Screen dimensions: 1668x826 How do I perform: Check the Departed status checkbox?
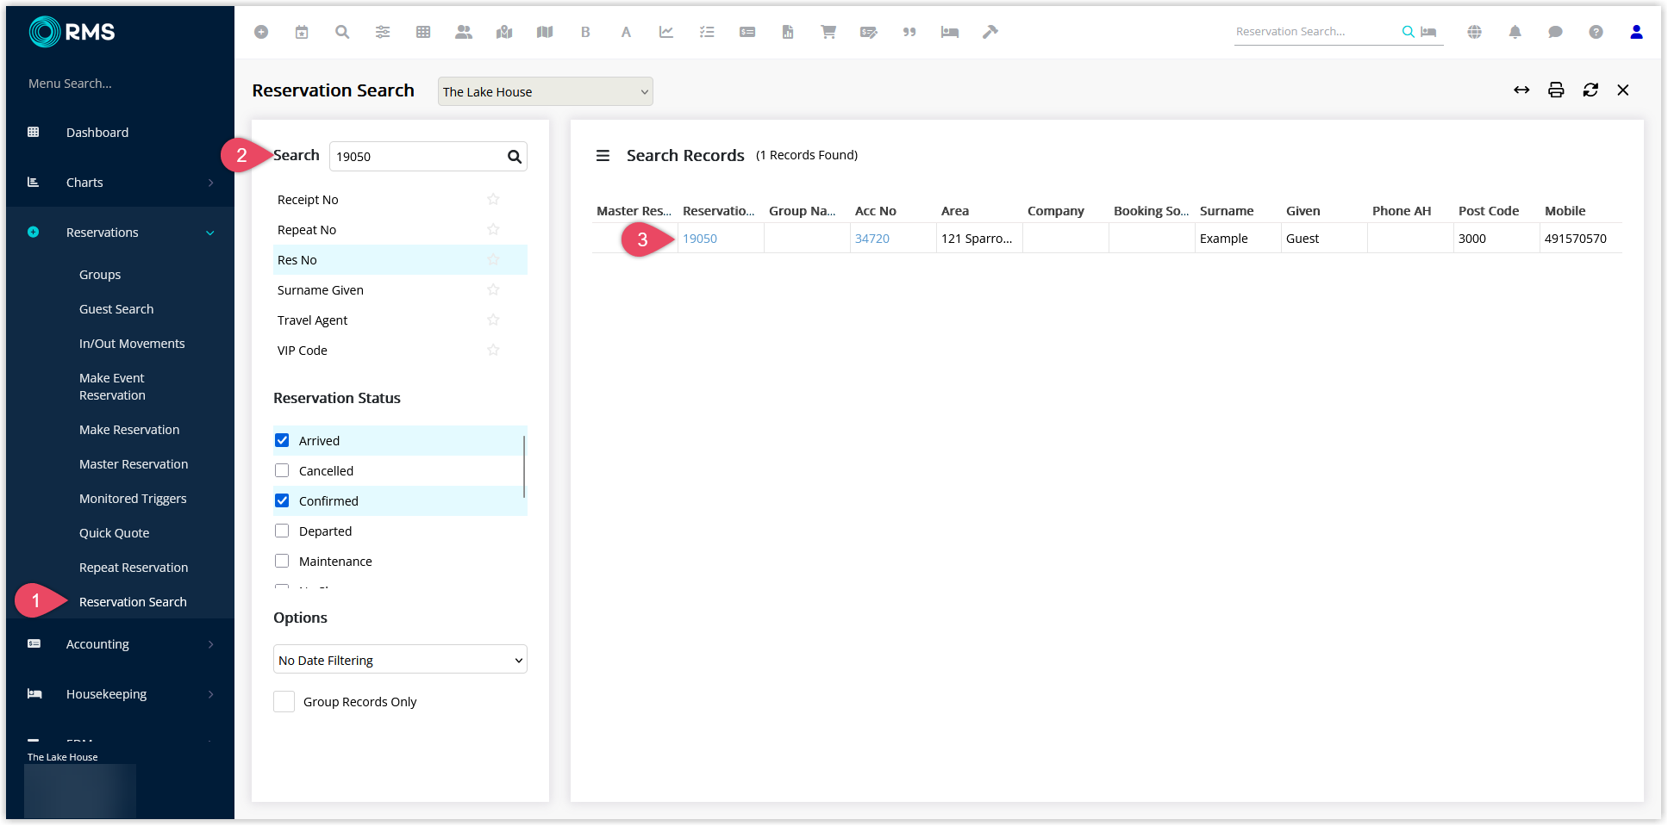coord(282,531)
